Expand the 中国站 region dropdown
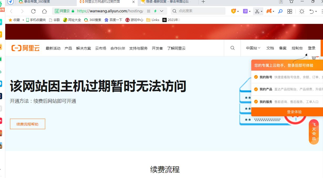The image size is (323, 178). (253, 48)
